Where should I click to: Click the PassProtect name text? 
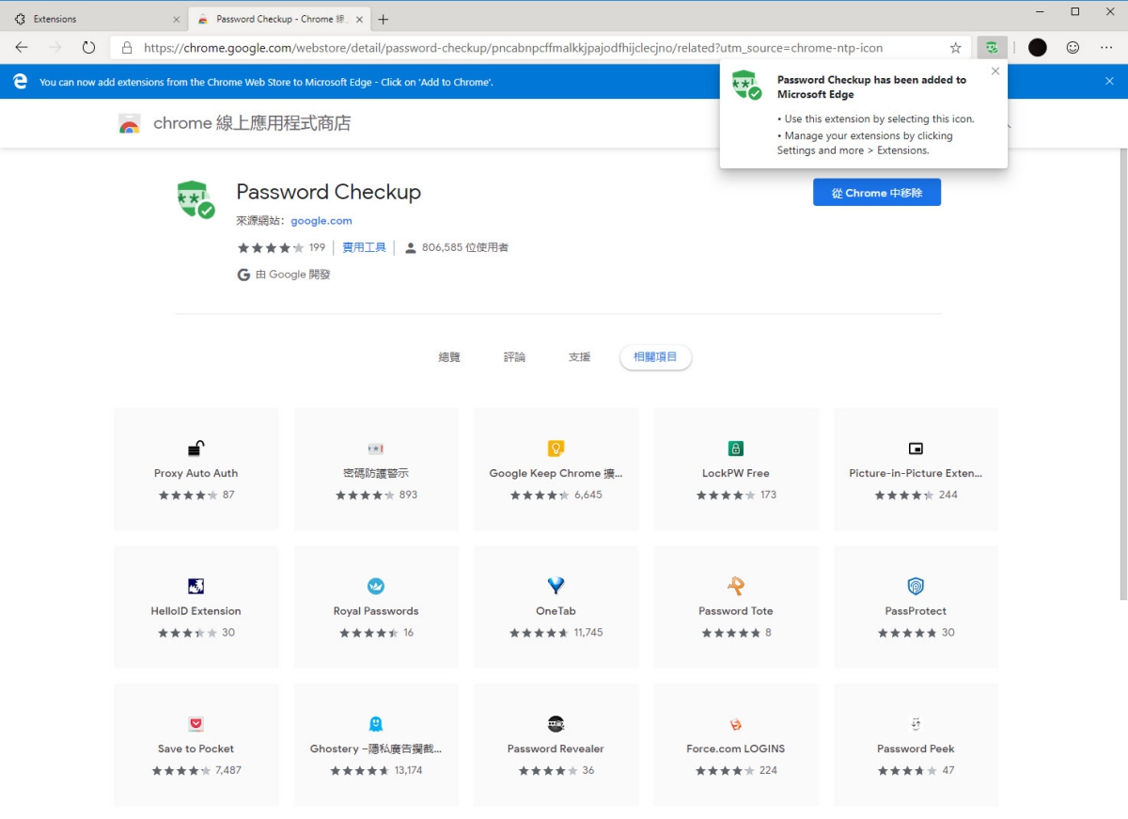pos(916,611)
